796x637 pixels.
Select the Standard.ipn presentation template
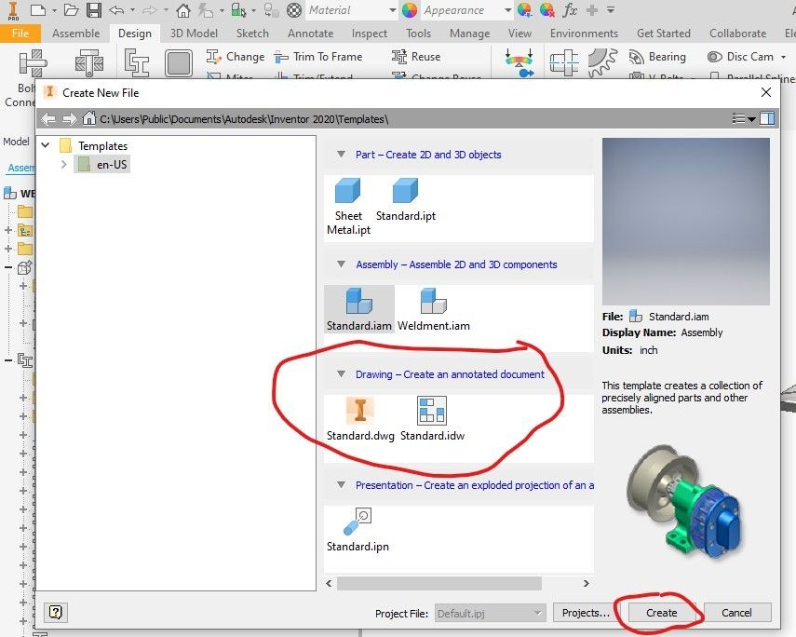coord(358,530)
